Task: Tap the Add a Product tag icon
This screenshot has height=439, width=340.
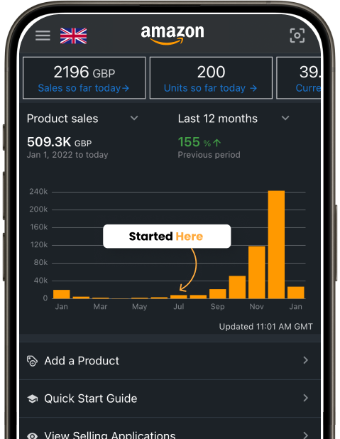Action: click(x=32, y=361)
